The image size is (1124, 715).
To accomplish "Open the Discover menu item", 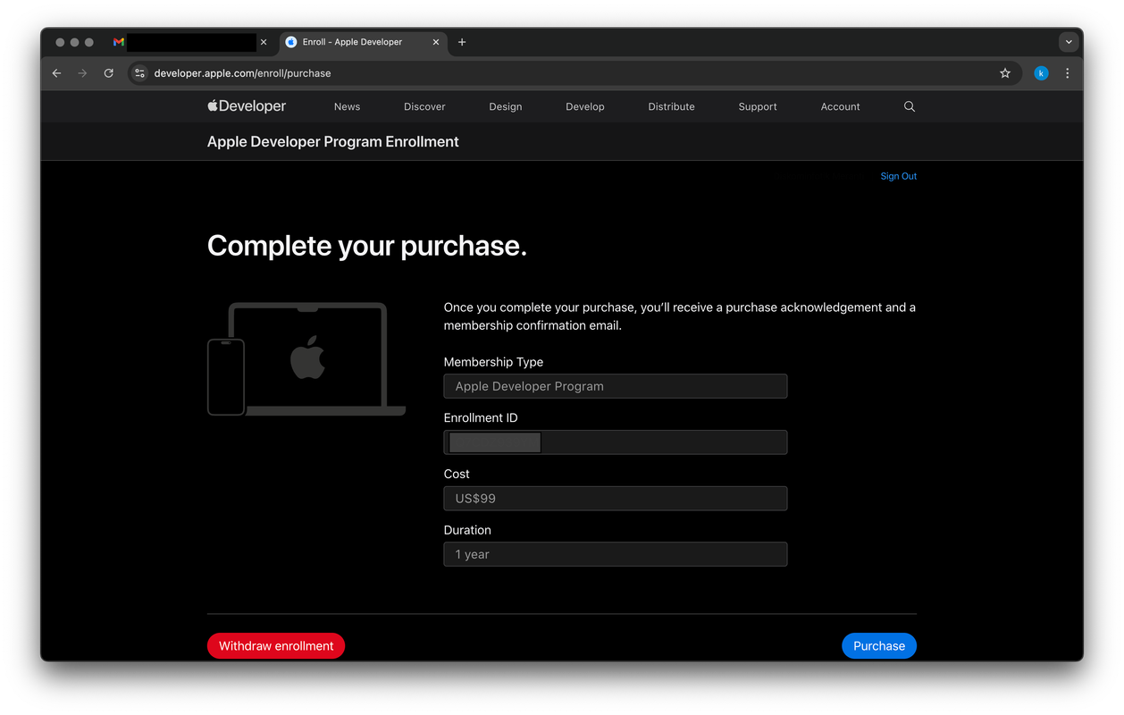I will tap(424, 106).
